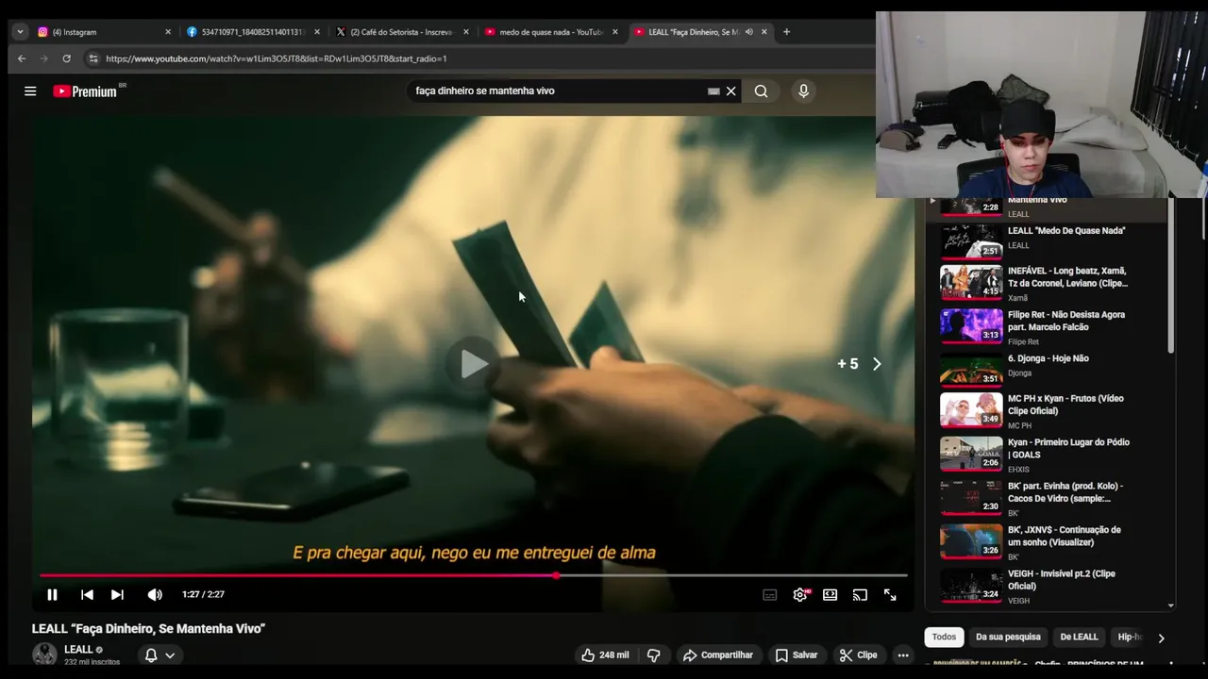Image resolution: width=1208 pixels, height=679 pixels.
Task: Enter full screen mode
Action: tap(890, 595)
